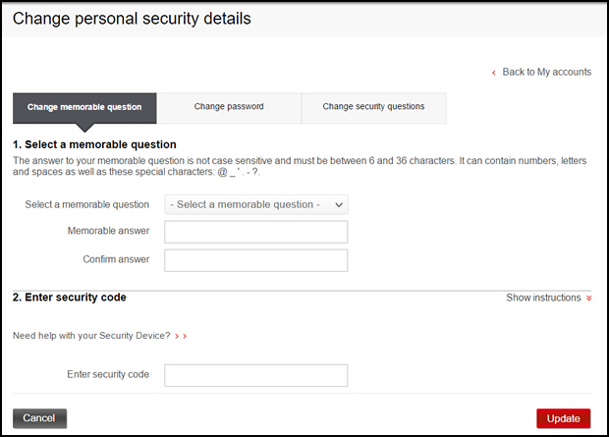Open the Select a memorable question dropdown
609x437 pixels.
click(256, 204)
